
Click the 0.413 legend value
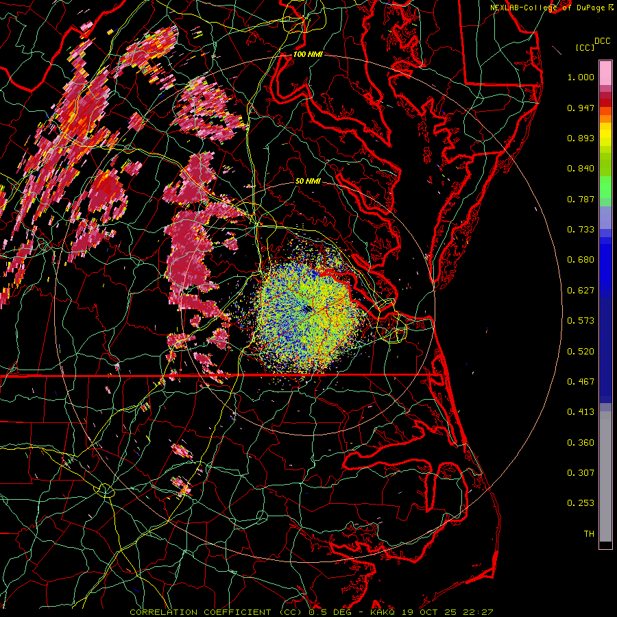(x=581, y=412)
